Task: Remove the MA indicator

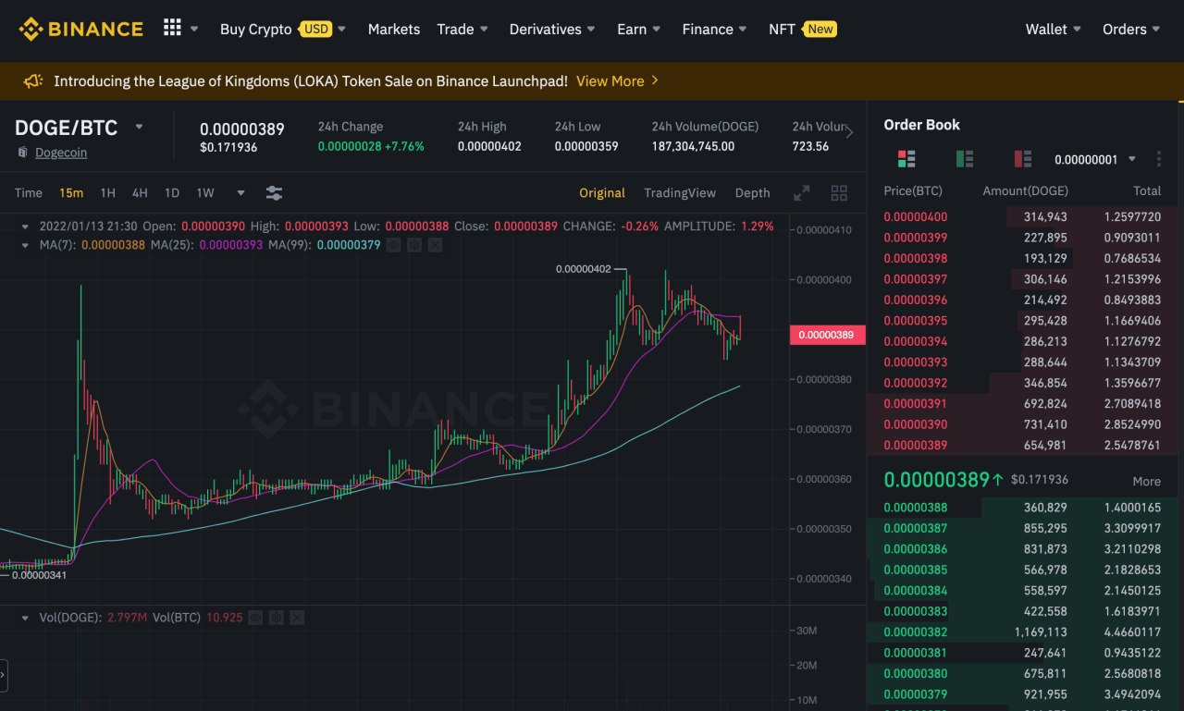Action: 435,245
